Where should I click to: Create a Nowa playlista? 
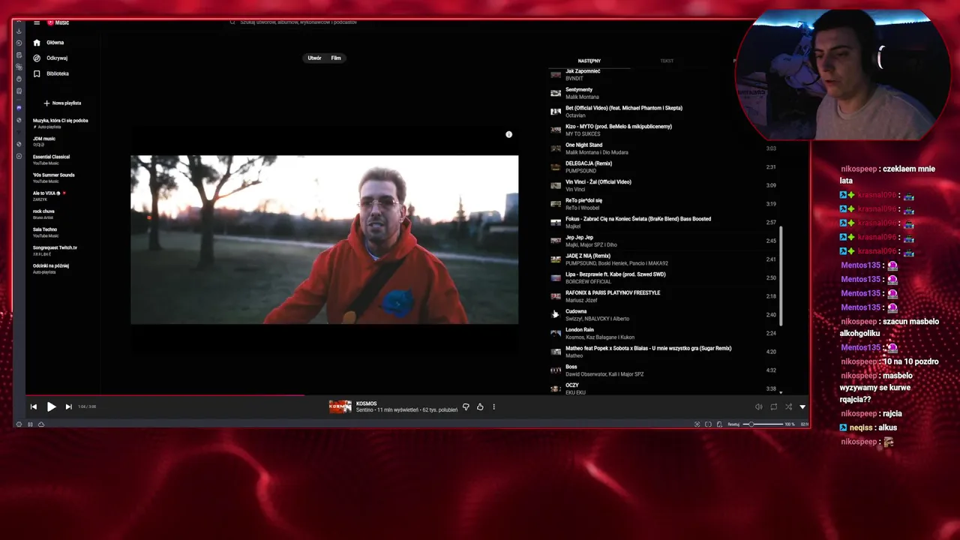[62, 103]
